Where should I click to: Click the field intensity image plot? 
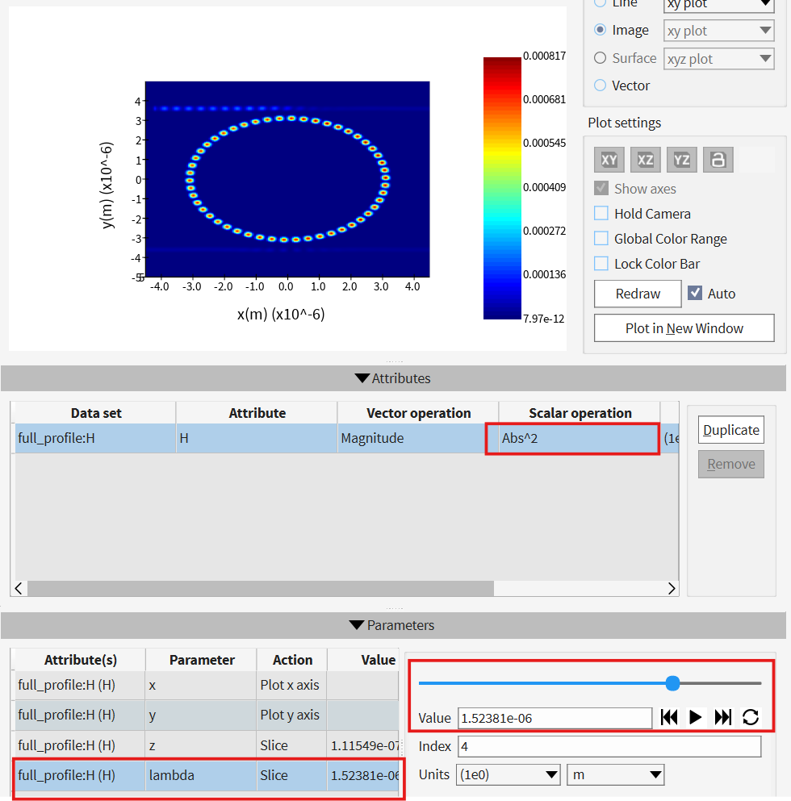287,179
